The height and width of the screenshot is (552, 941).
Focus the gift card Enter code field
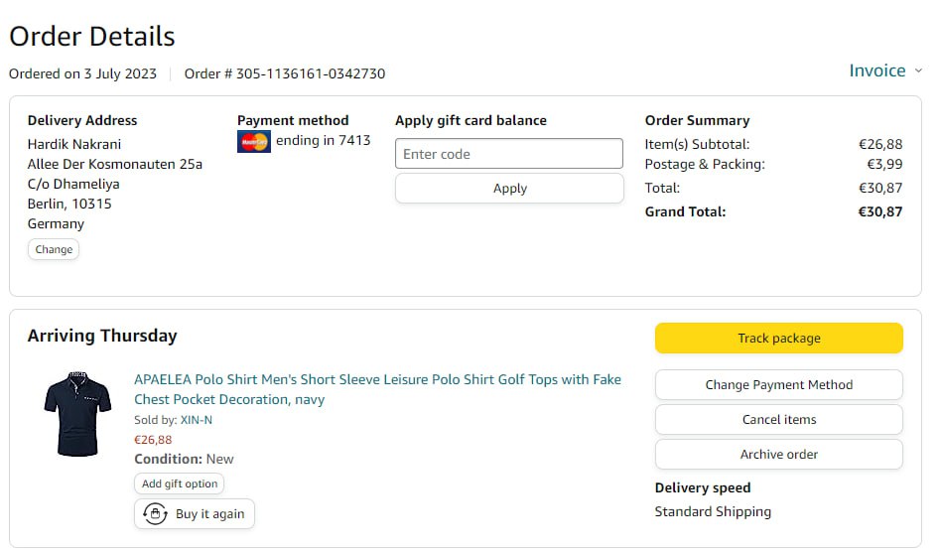click(x=509, y=154)
